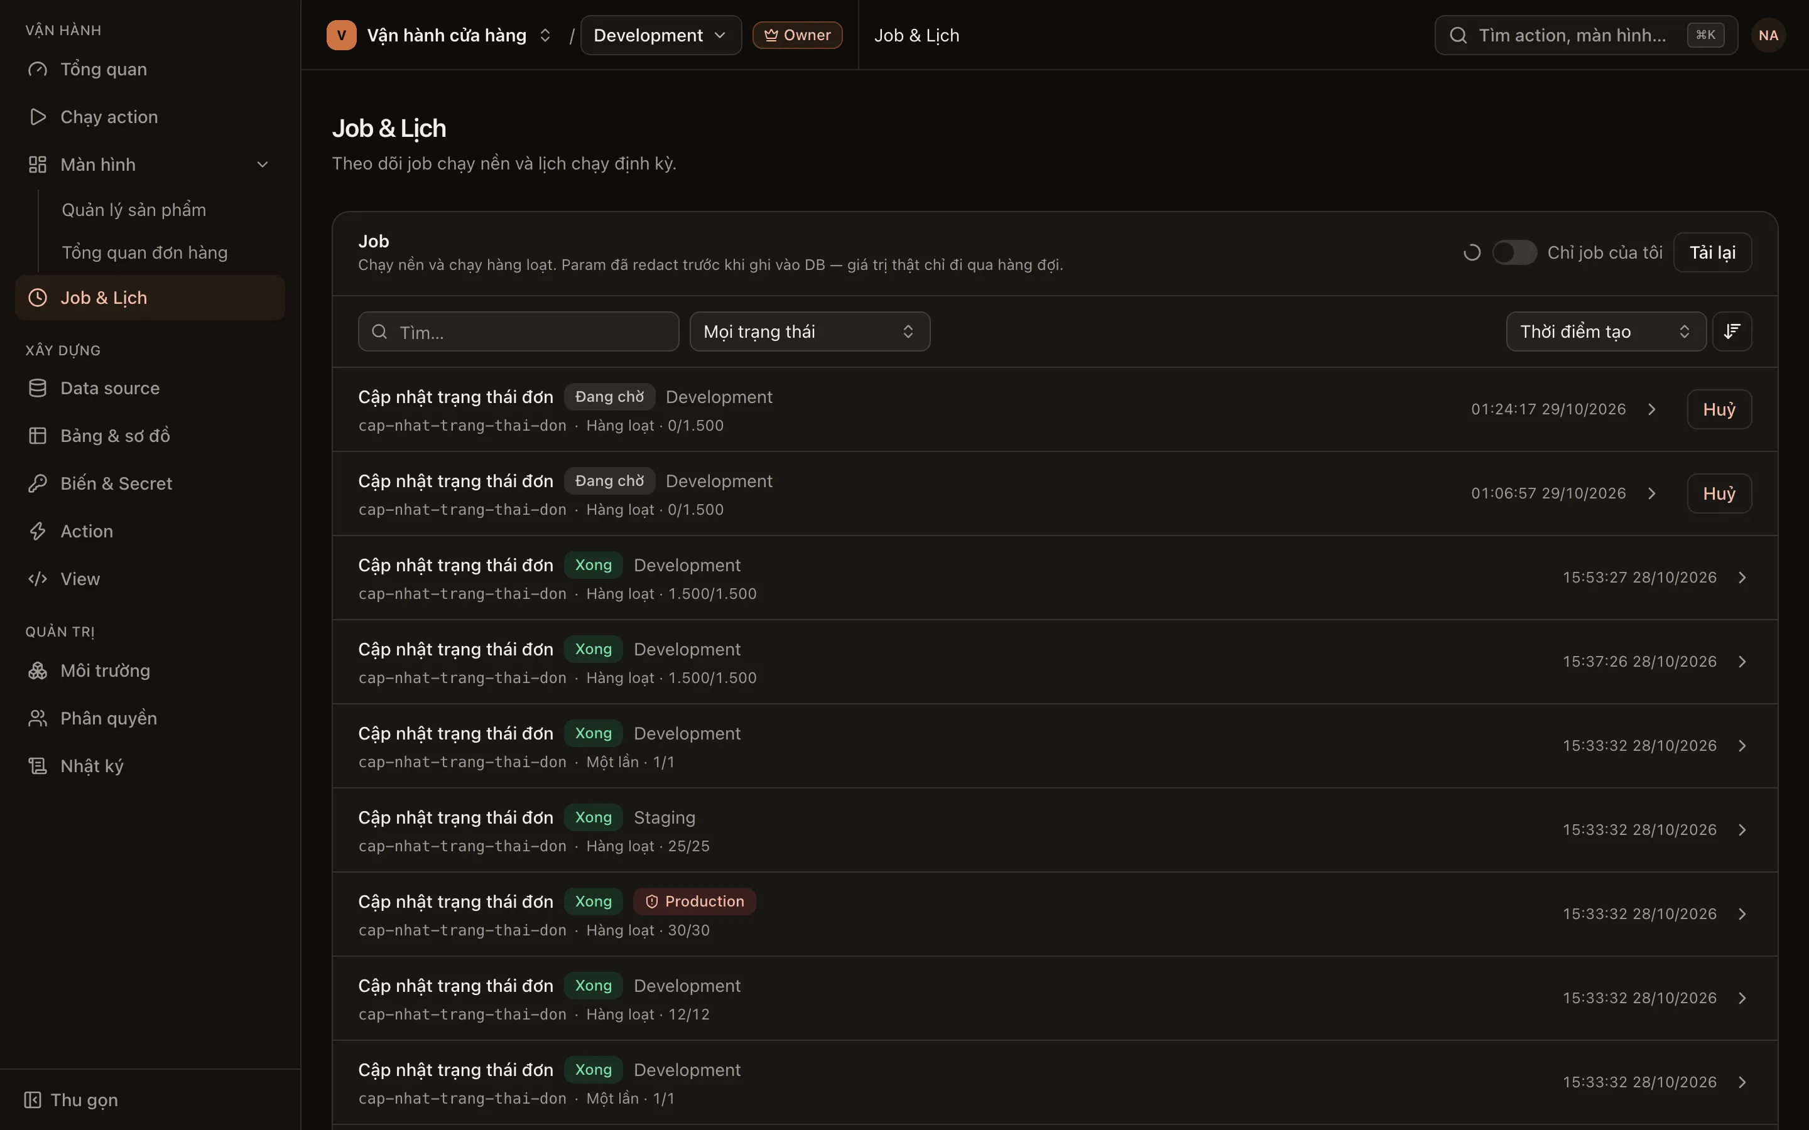This screenshot has width=1809, height=1130.
Task: Click Huỷ for the 01:06:57 job
Action: tap(1719, 493)
